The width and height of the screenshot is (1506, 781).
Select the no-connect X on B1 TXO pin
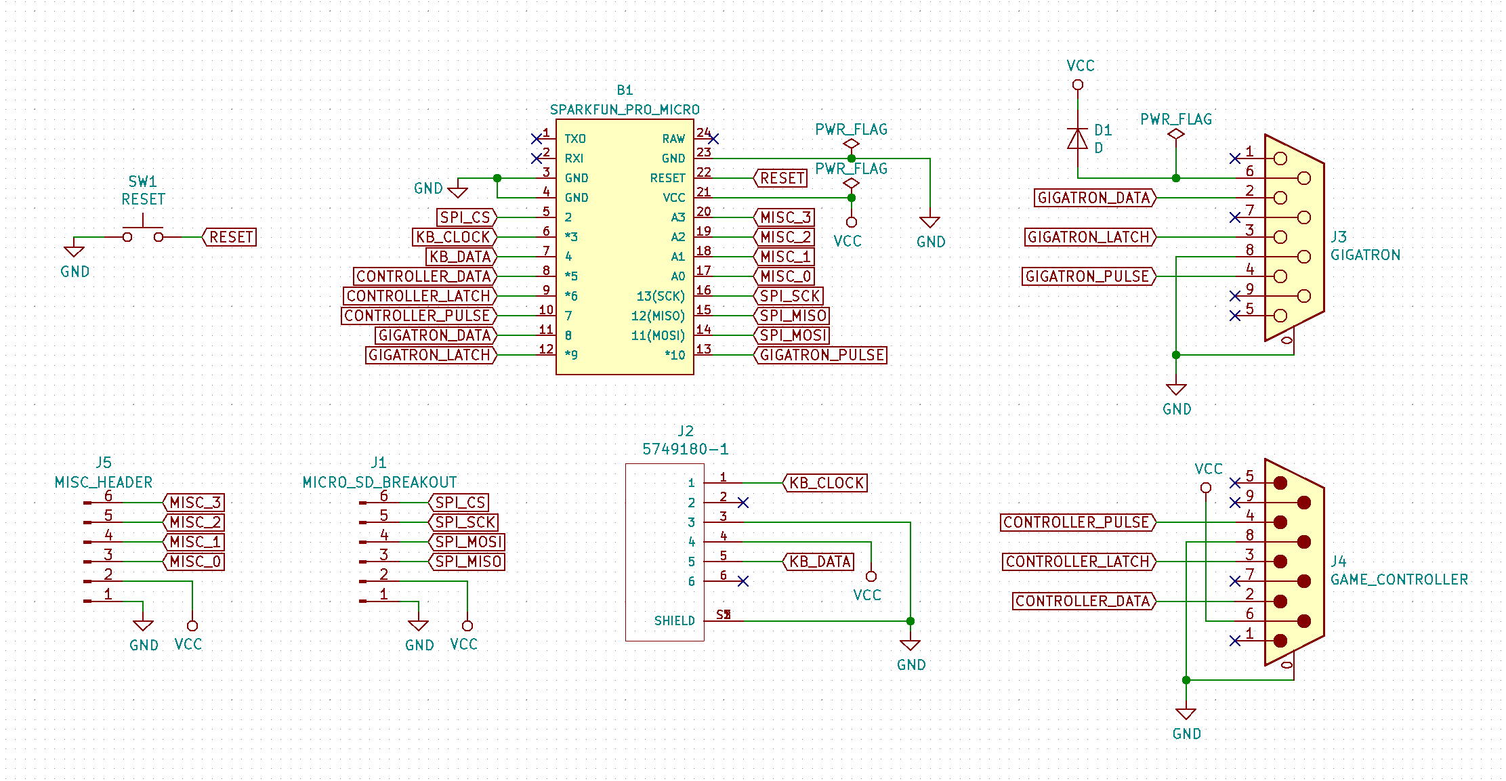pos(537,139)
